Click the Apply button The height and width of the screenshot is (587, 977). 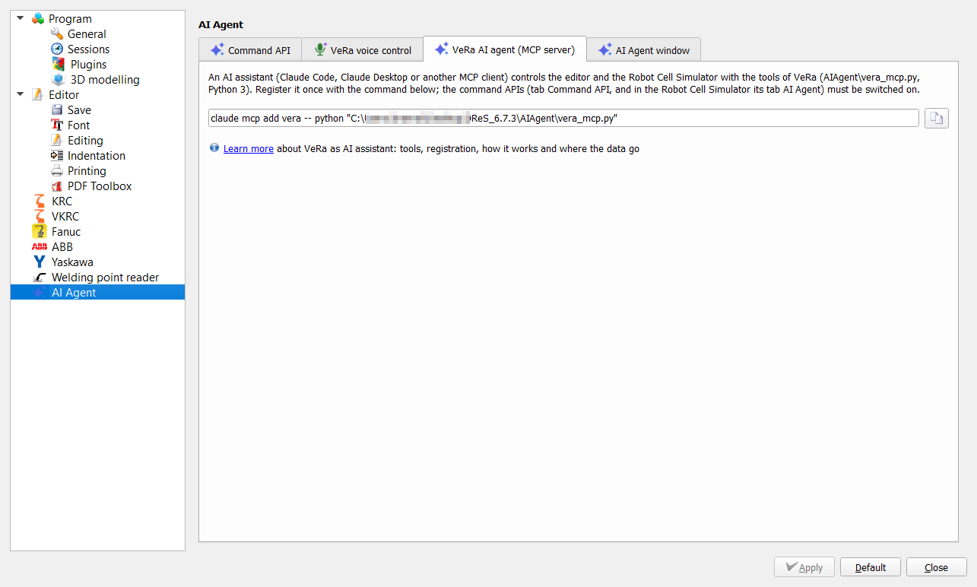coord(804,567)
